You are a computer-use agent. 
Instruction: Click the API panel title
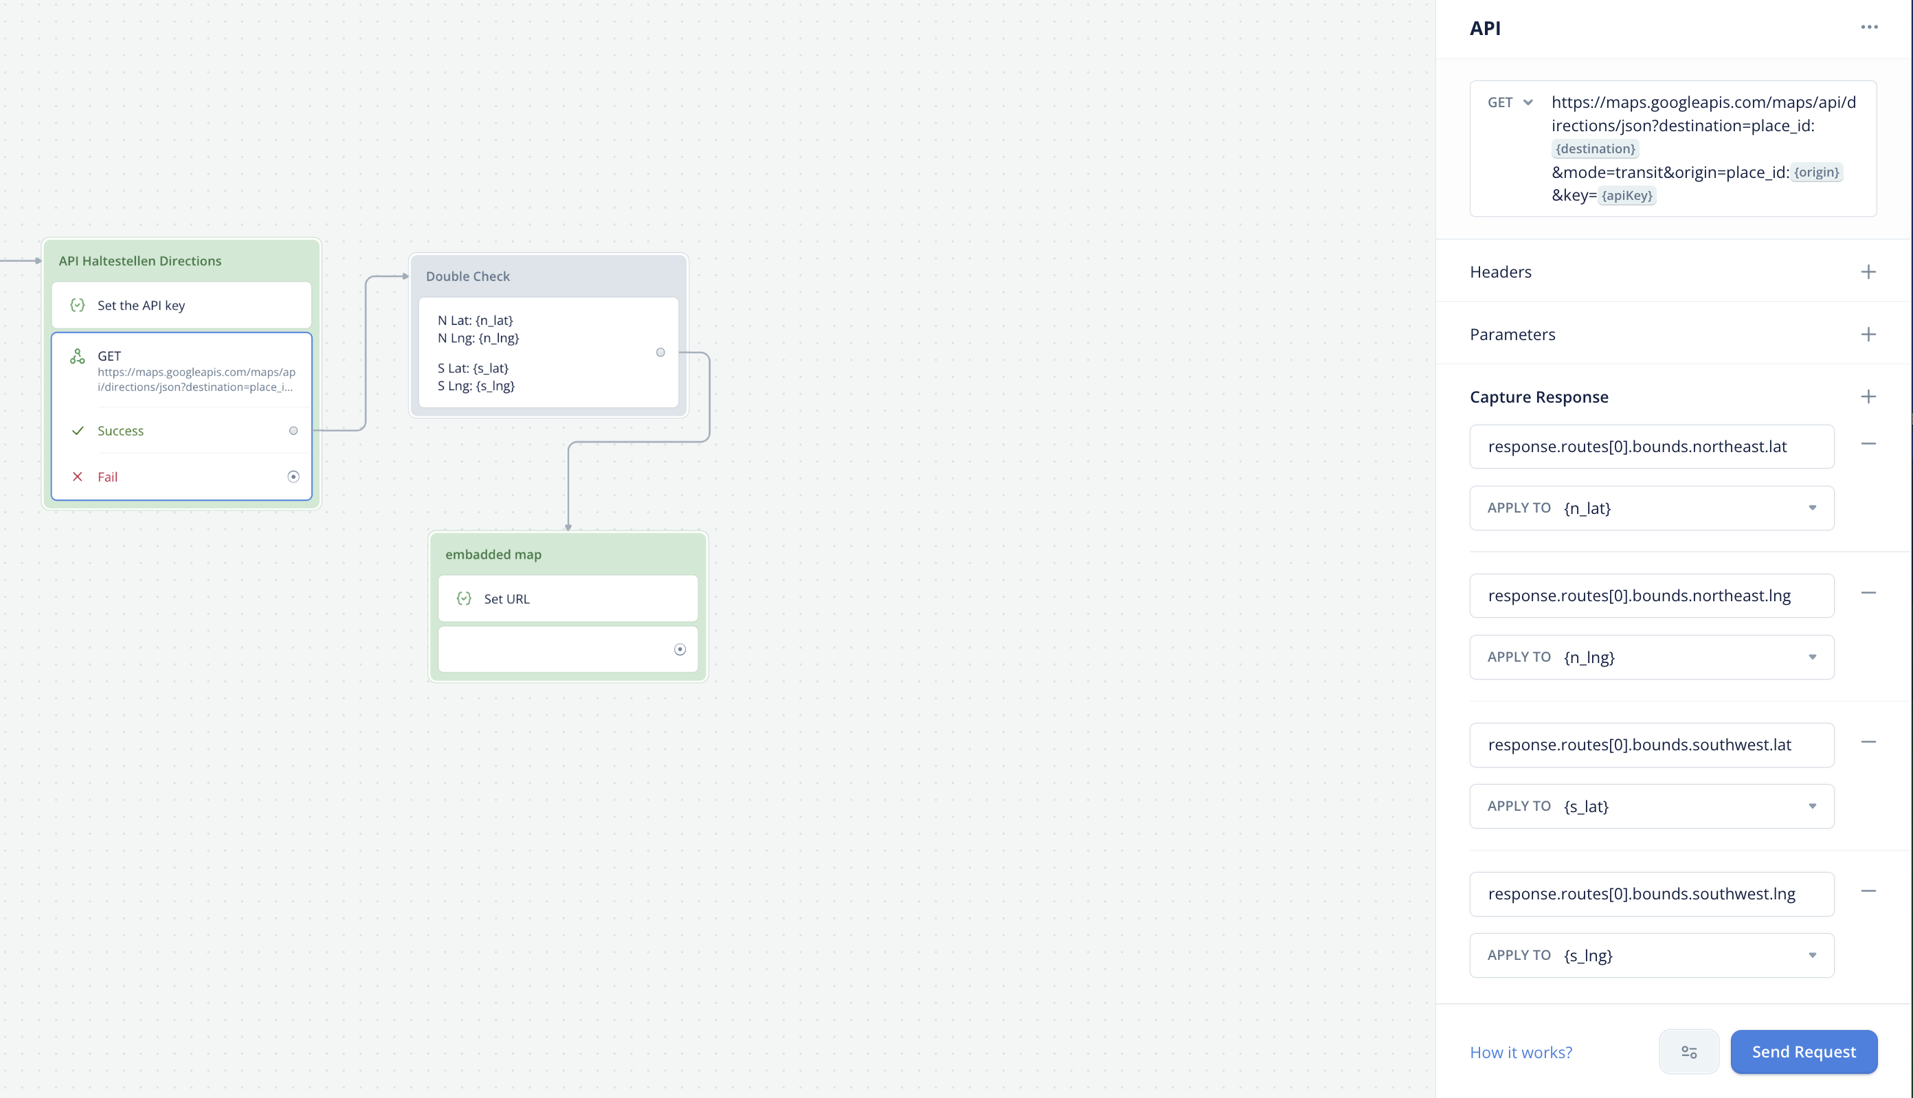tap(1485, 28)
